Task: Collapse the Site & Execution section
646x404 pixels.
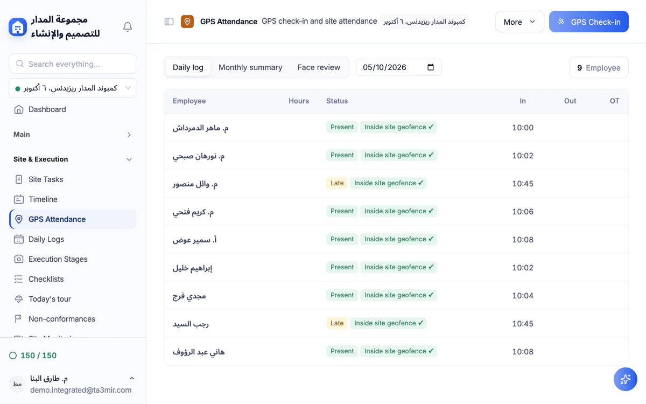Action: point(73,159)
